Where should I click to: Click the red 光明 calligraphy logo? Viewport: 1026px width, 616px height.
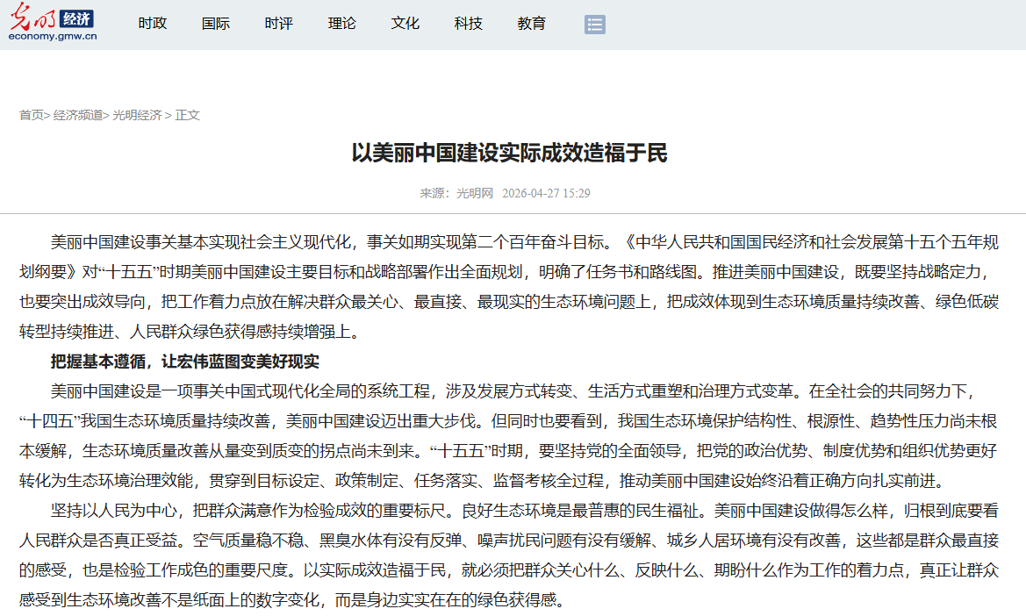[x=32, y=18]
